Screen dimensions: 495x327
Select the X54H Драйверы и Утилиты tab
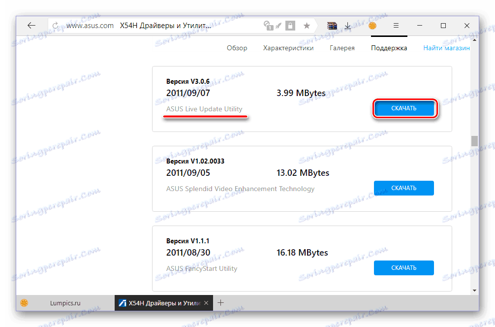click(164, 303)
